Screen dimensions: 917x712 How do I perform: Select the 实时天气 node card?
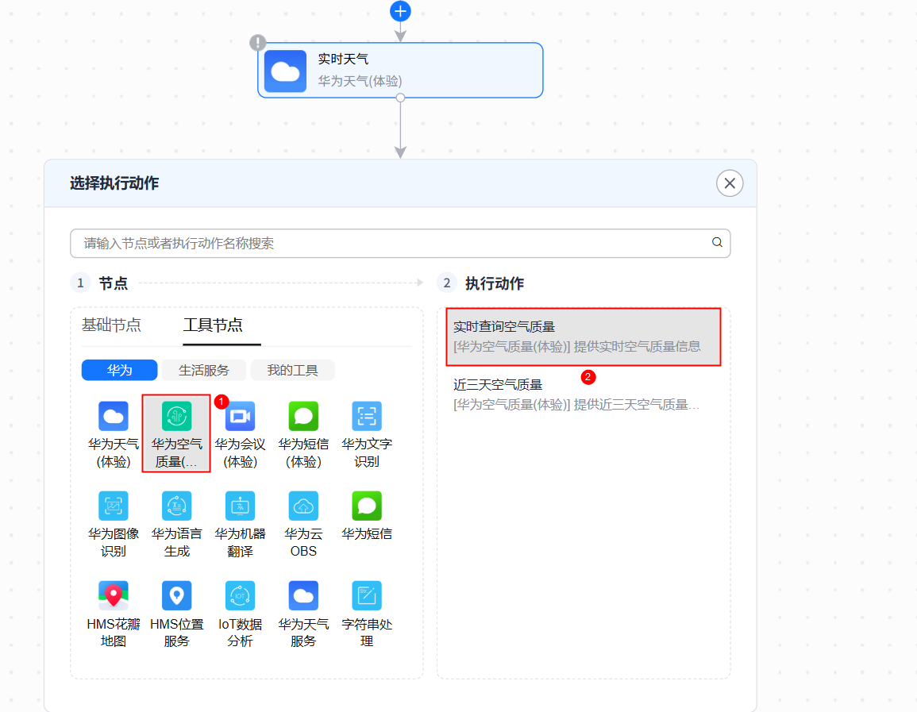tap(400, 70)
